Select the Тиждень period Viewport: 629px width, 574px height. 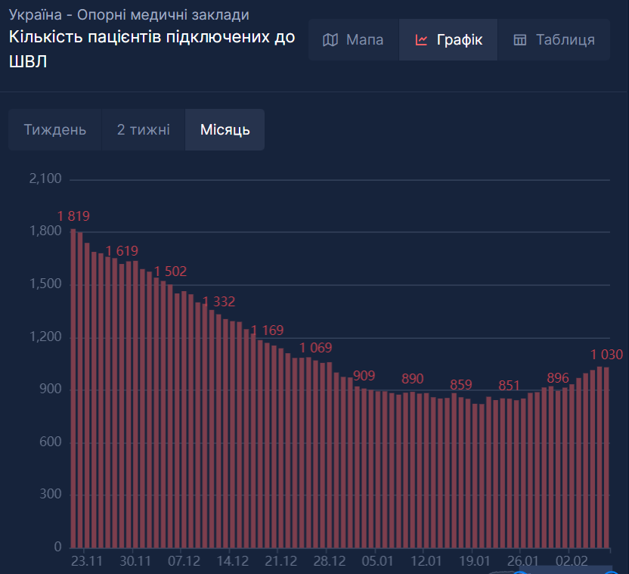click(54, 129)
